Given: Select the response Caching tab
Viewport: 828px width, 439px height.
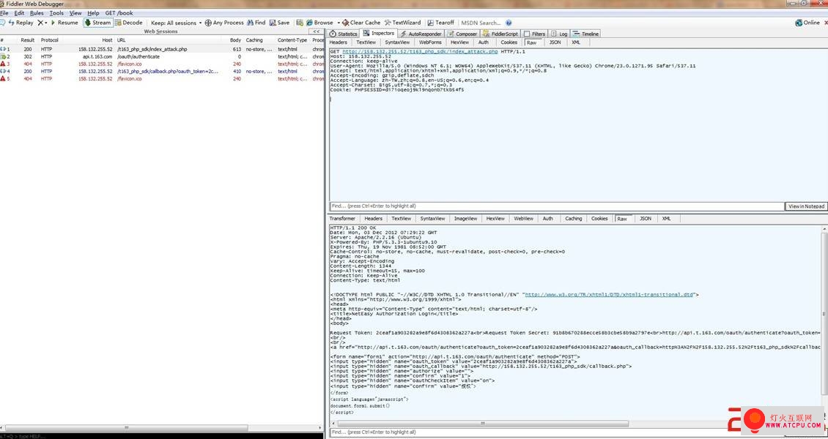Looking at the screenshot, I should [x=574, y=218].
